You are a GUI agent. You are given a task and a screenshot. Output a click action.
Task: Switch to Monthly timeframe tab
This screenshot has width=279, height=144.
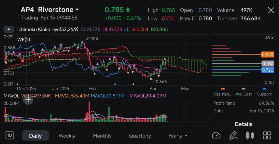[102, 136]
